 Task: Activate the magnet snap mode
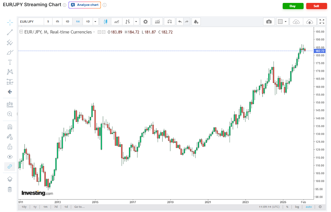10,127
